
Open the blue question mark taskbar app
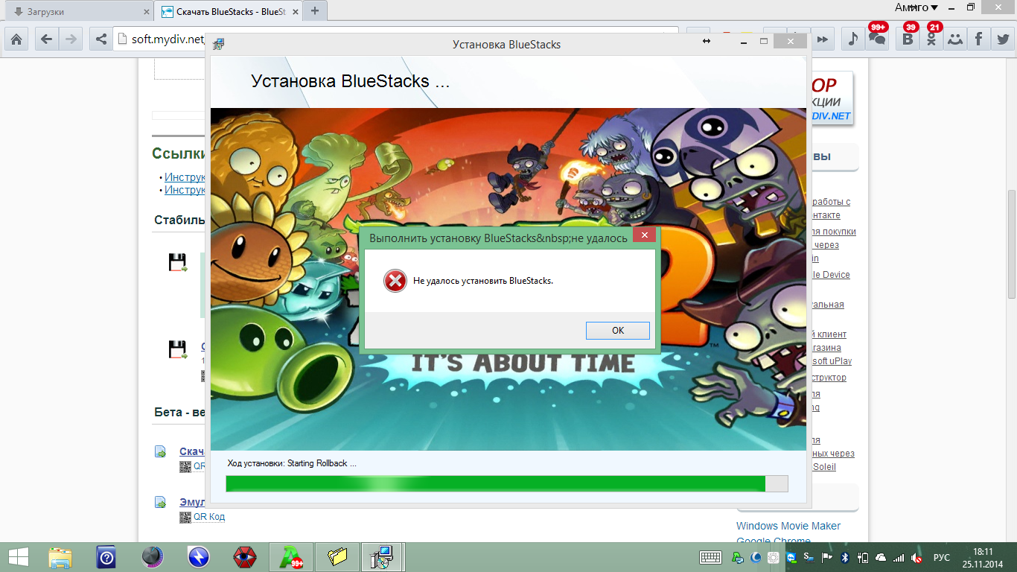click(106, 556)
